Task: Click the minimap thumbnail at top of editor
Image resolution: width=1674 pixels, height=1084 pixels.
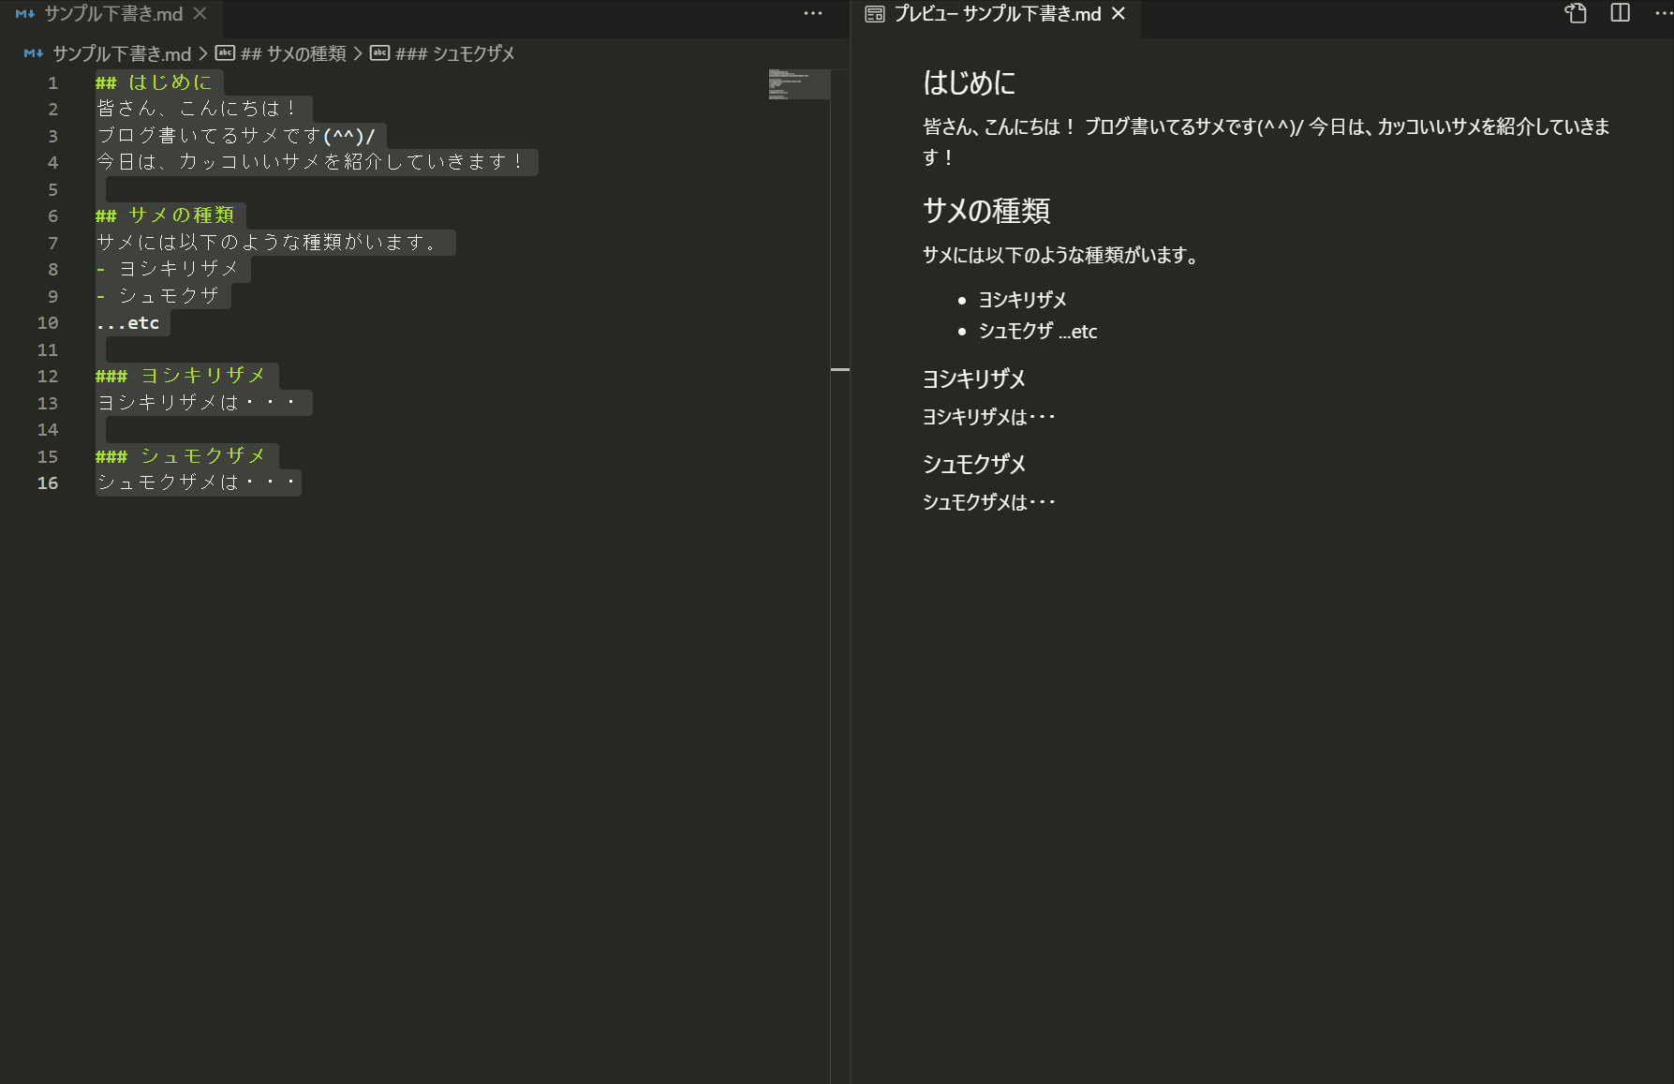Action: 798,84
